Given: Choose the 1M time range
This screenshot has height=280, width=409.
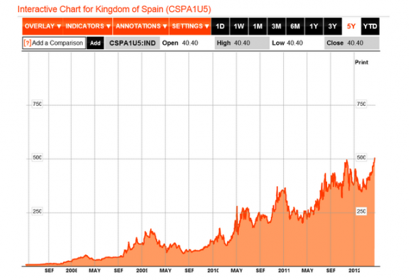Looking at the screenshot, I should pos(257,26).
